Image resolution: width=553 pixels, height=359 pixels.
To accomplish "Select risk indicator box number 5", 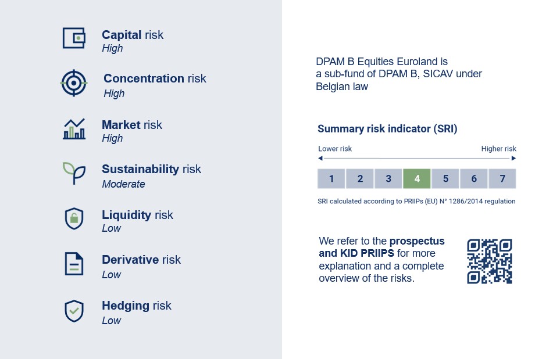I will point(445,179).
